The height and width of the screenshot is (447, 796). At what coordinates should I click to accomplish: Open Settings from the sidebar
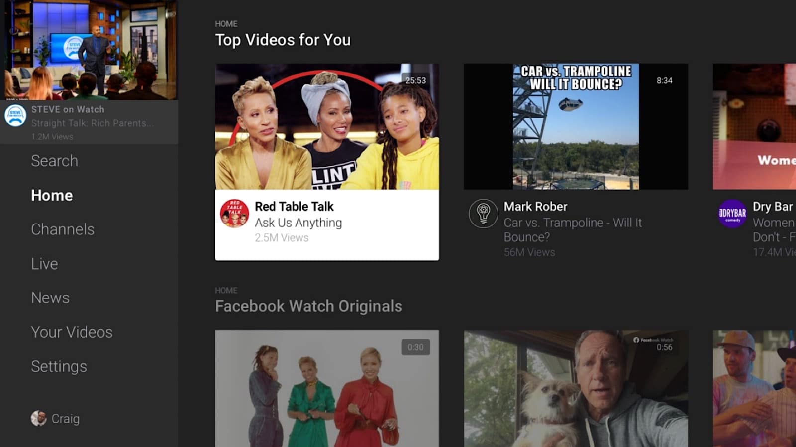pyautogui.click(x=59, y=366)
